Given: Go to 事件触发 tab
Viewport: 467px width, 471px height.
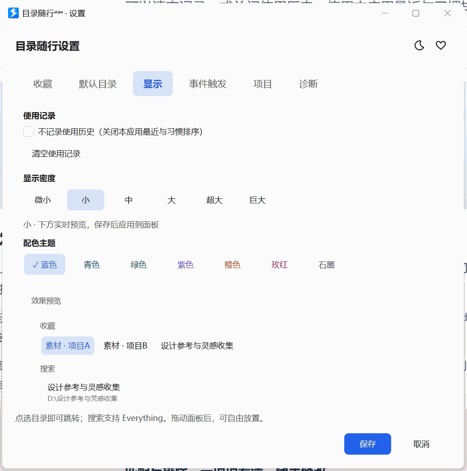Looking at the screenshot, I should pyautogui.click(x=208, y=84).
